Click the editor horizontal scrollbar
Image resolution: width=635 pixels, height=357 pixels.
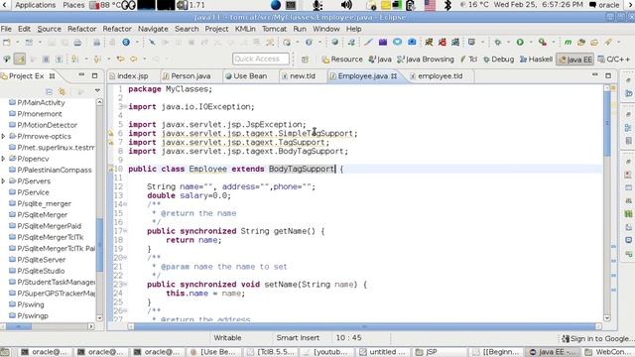pos(364,326)
